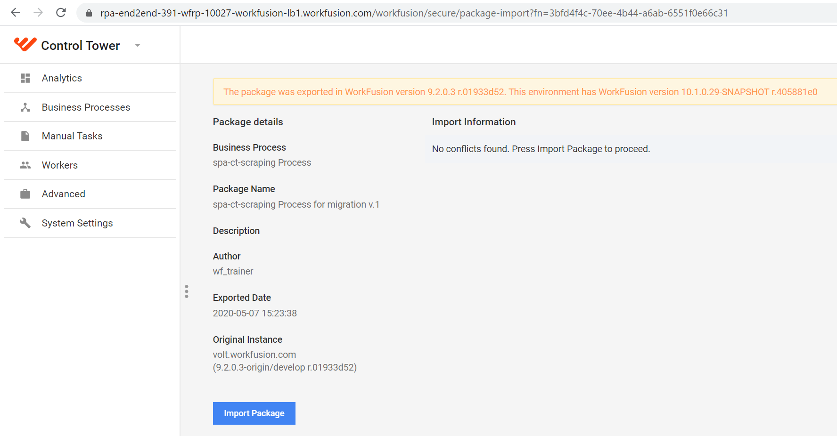
Task: Click the 'Package details' heading
Action: pyautogui.click(x=248, y=122)
